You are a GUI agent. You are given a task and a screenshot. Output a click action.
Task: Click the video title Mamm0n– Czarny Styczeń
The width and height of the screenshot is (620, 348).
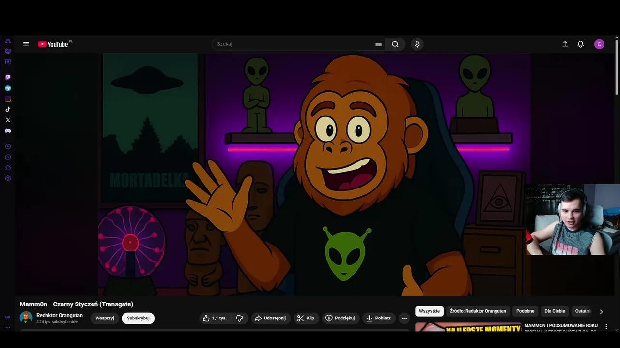pos(77,304)
